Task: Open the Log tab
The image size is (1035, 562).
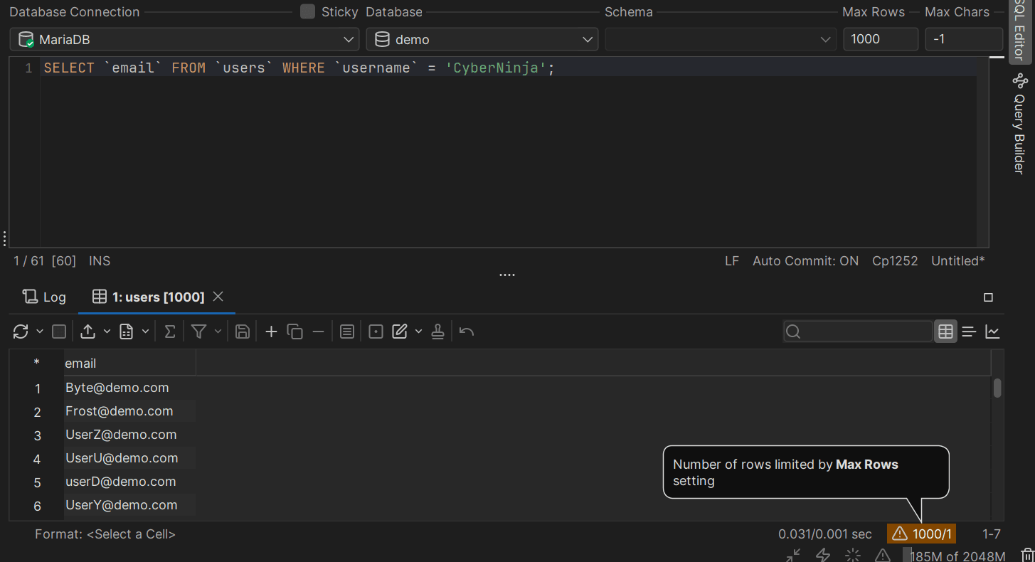Action: point(44,297)
